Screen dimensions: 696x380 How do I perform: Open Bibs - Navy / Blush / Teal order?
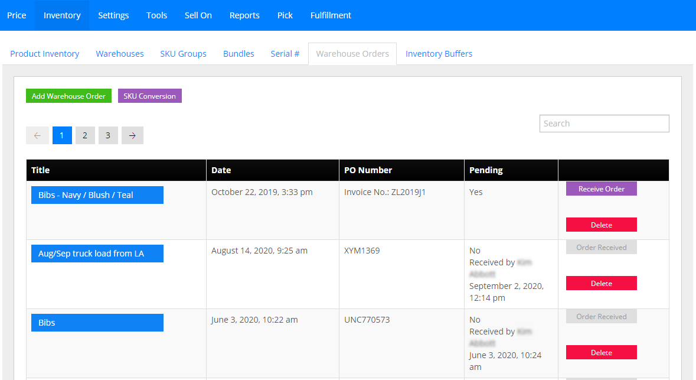[x=97, y=195]
